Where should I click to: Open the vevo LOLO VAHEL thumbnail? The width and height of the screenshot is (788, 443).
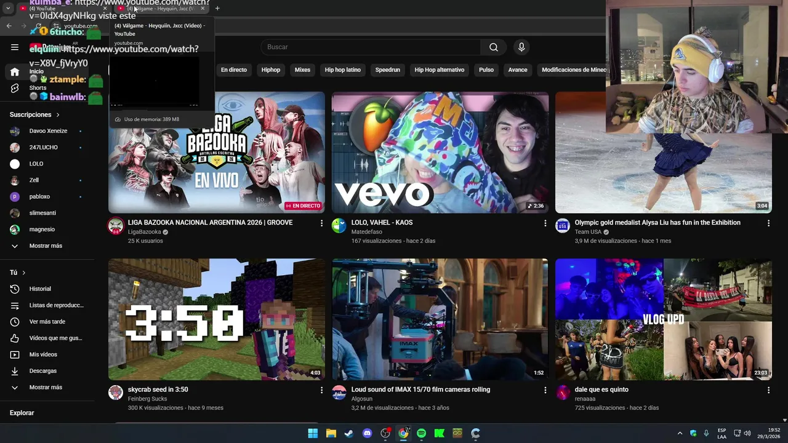tap(440, 153)
